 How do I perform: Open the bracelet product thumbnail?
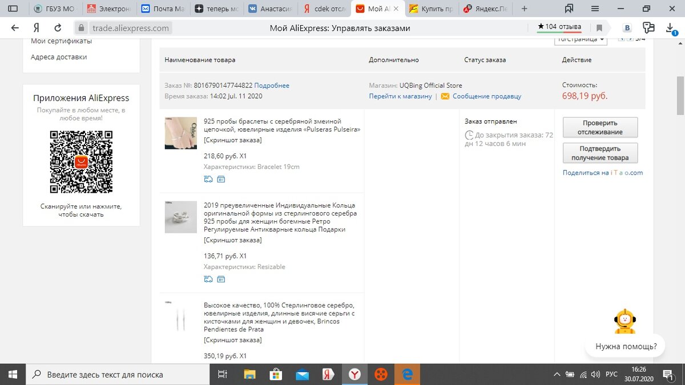tap(181, 133)
